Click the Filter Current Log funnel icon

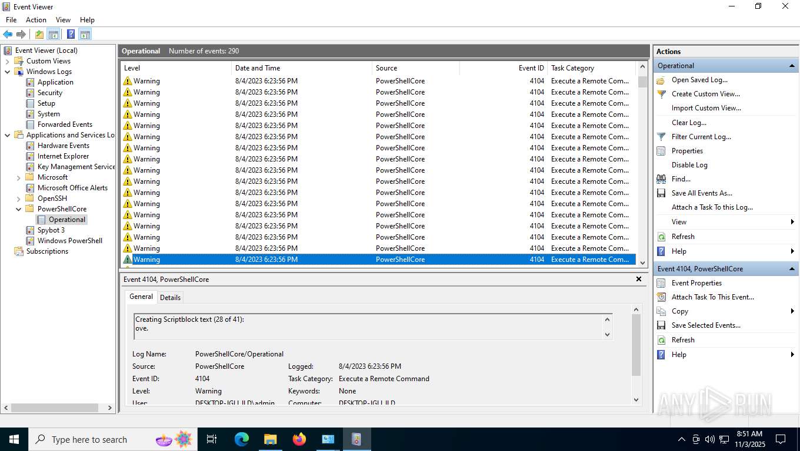(x=661, y=137)
